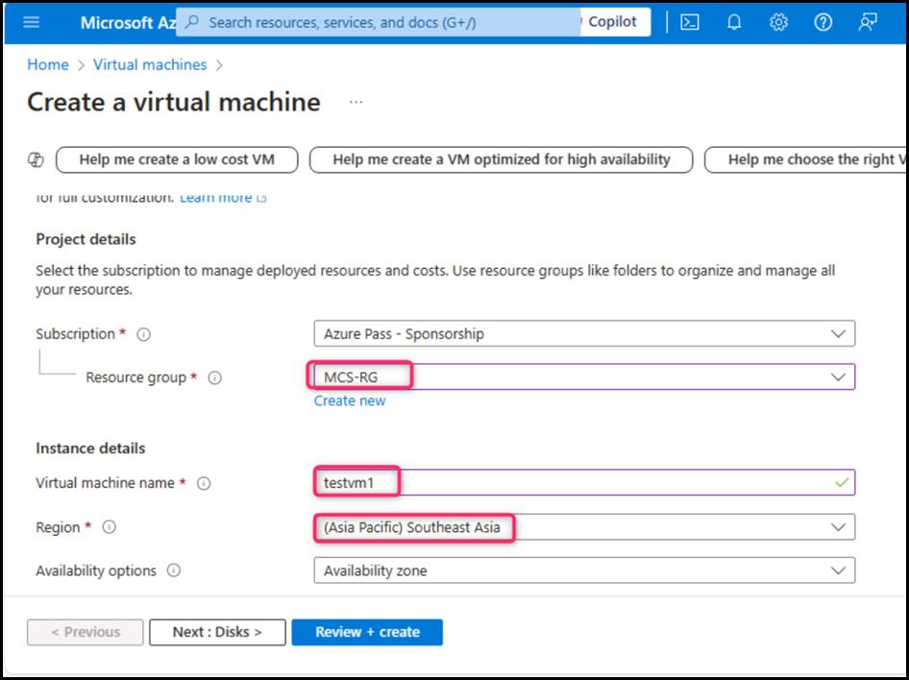
Task: Click info icon next to Subscription
Action: (x=144, y=335)
